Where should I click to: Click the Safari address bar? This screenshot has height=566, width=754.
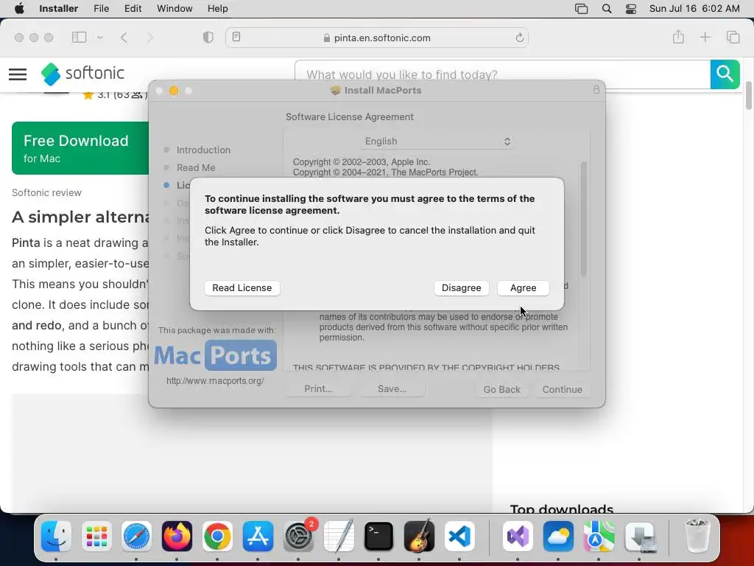tap(377, 38)
